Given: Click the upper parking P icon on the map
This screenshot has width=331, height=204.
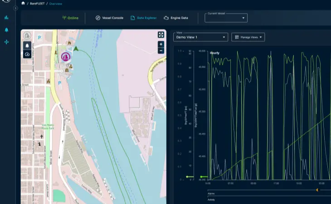Looking at the screenshot, I should (x=39, y=38).
